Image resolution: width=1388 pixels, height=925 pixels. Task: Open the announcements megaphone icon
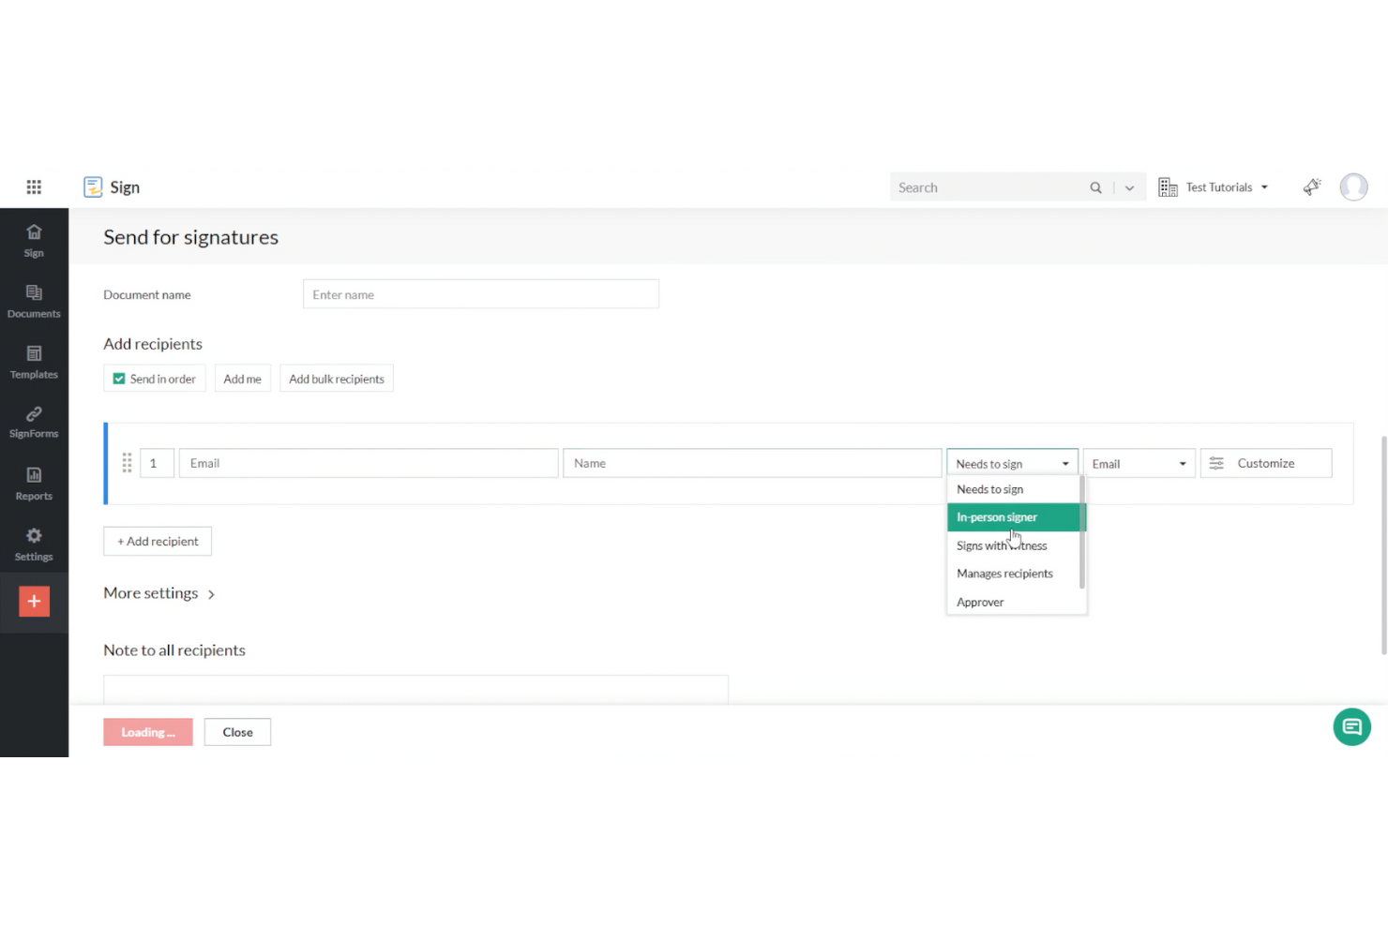coord(1311,186)
